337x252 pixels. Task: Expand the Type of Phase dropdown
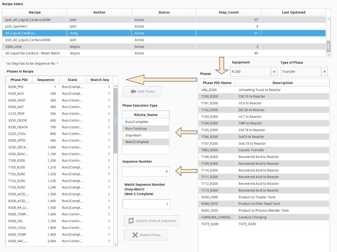[324, 71]
